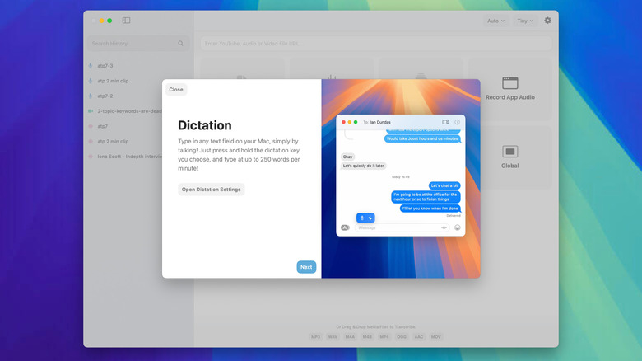642x361 pixels.
Task: Click the YouTube, Audio or Video URL field
Action: (x=376, y=44)
